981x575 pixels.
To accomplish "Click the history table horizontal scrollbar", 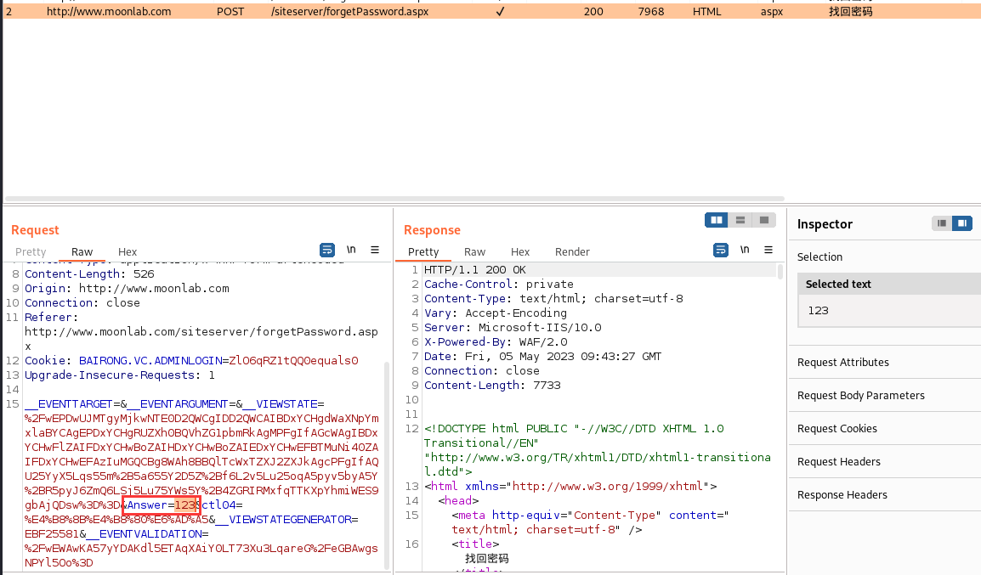I will (394, 199).
